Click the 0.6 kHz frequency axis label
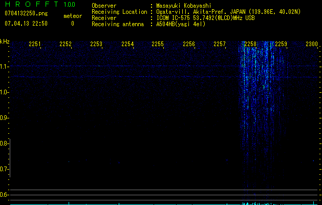 pyautogui.click(x=4, y=195)
